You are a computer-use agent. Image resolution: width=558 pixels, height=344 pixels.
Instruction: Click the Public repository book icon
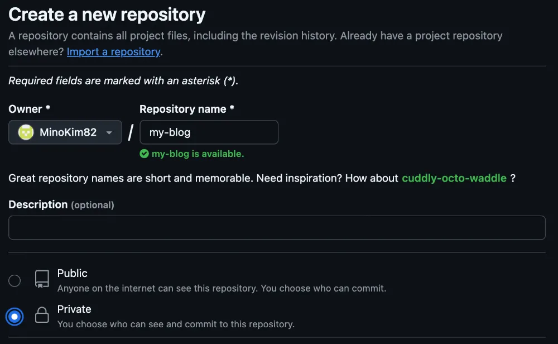[x=42, y=279]
